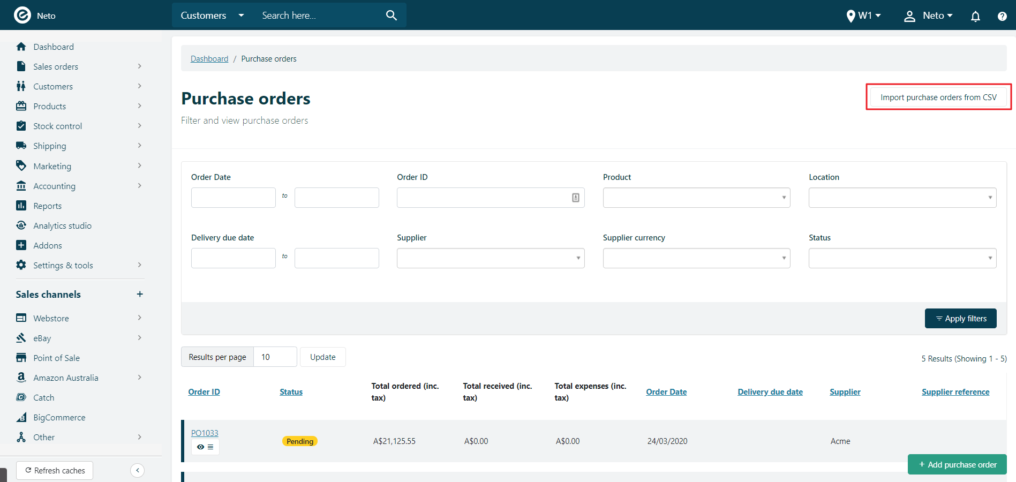This screenshot has height=482, width=1016.
Task: Click the Webstore window icon
Action: point(21,318)
